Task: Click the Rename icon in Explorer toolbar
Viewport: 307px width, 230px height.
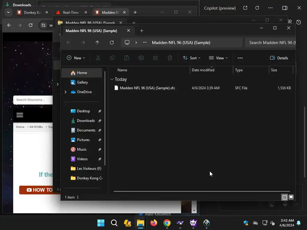Action: pyautogui.click(x=141, y=58)
